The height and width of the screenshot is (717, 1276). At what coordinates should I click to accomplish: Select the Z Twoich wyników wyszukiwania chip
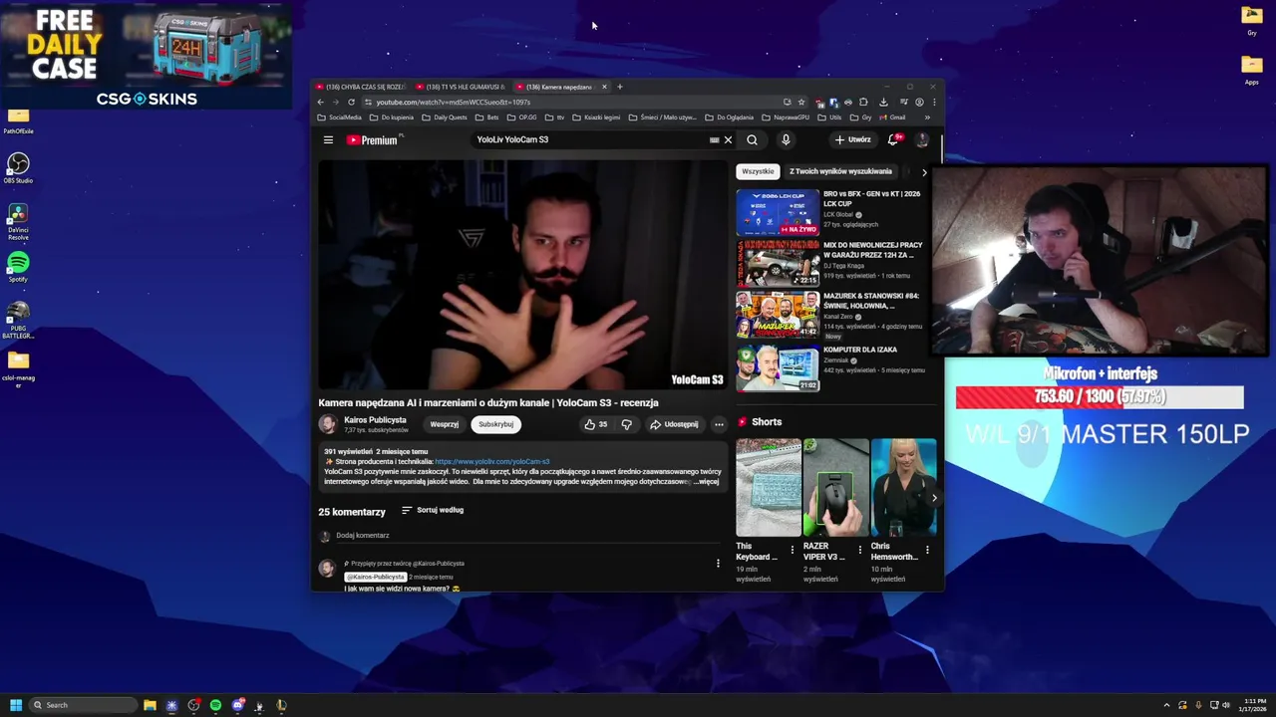pyautogui.click(x=840, y=171)
